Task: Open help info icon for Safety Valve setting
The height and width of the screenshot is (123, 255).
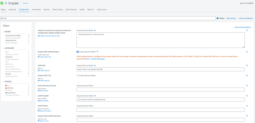Action: [247, 30]
